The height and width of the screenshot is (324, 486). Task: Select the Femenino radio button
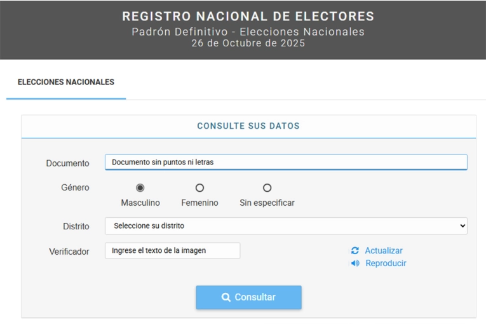pyautogui.click(x=199, y=188)
